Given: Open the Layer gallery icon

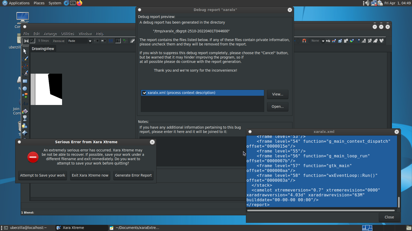Looking at the screenshot, I should [x=340, y=41].
